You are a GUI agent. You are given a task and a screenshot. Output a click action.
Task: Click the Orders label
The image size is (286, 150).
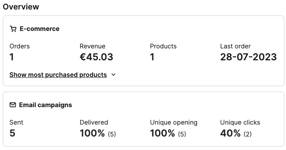[x=19, y=46]
